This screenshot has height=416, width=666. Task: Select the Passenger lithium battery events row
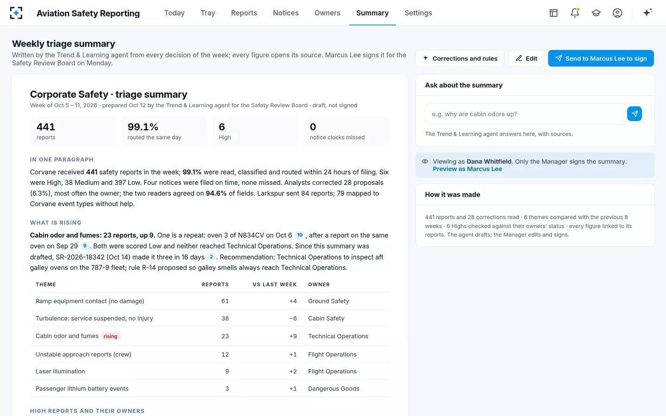coord(210,389)
